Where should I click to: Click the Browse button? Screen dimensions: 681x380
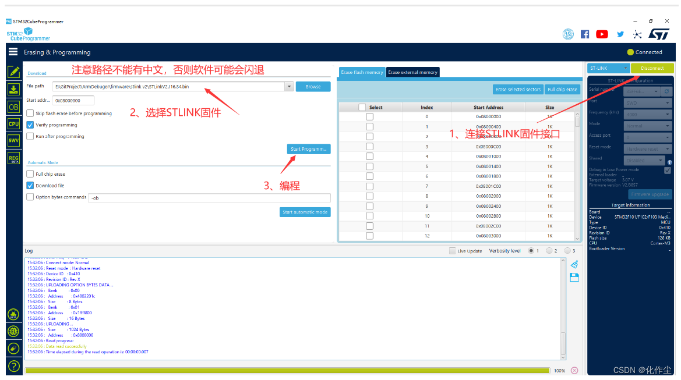pos(313,86)
